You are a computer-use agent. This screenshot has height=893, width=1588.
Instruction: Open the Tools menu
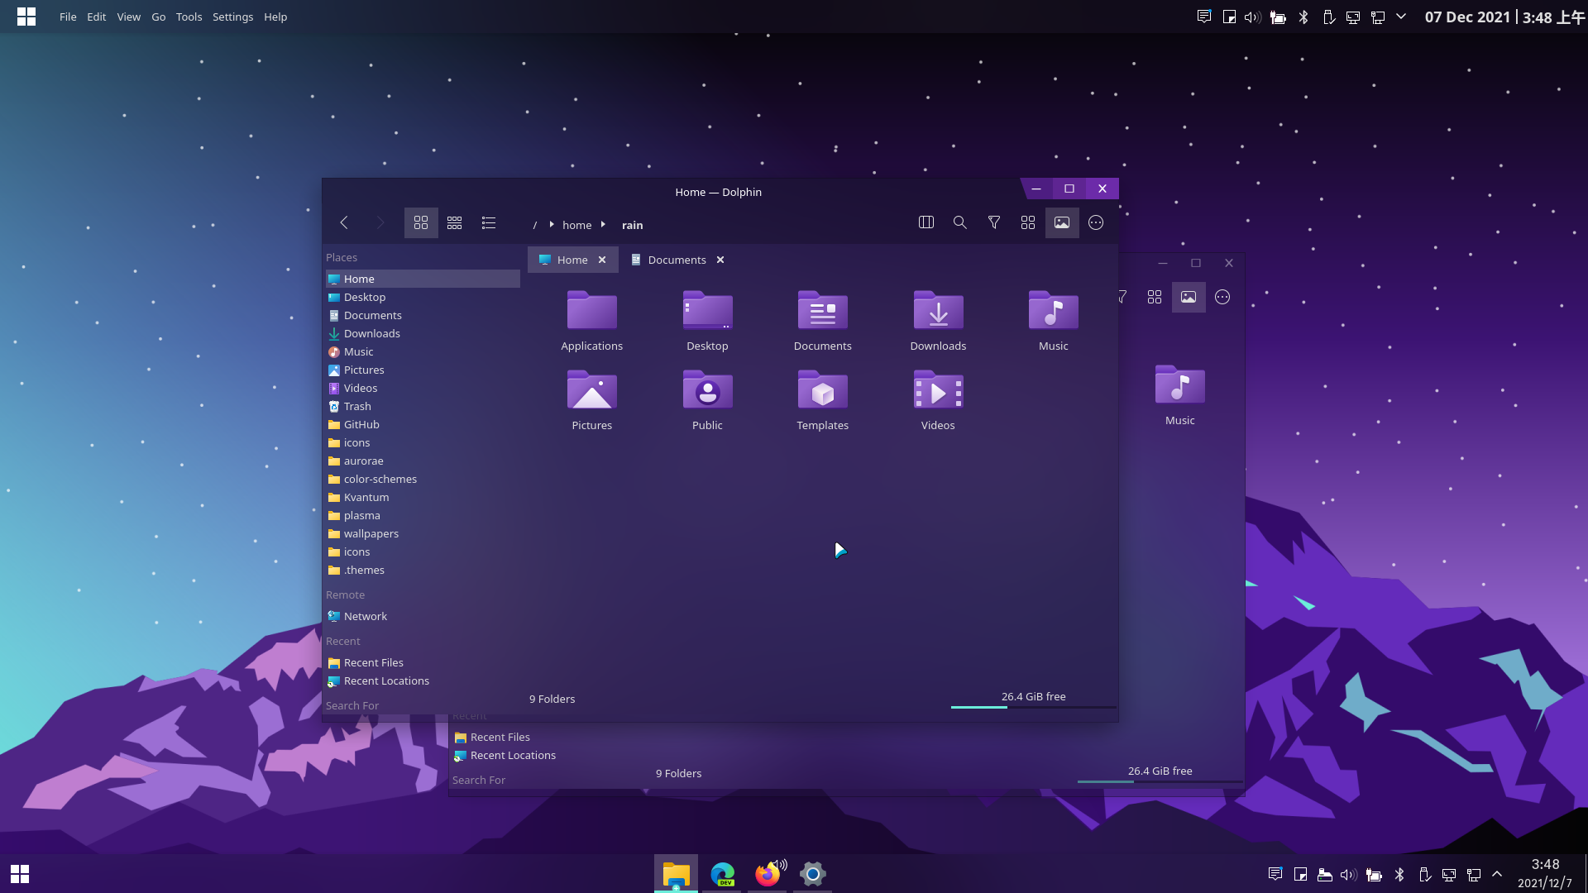[x=189, y=17]
